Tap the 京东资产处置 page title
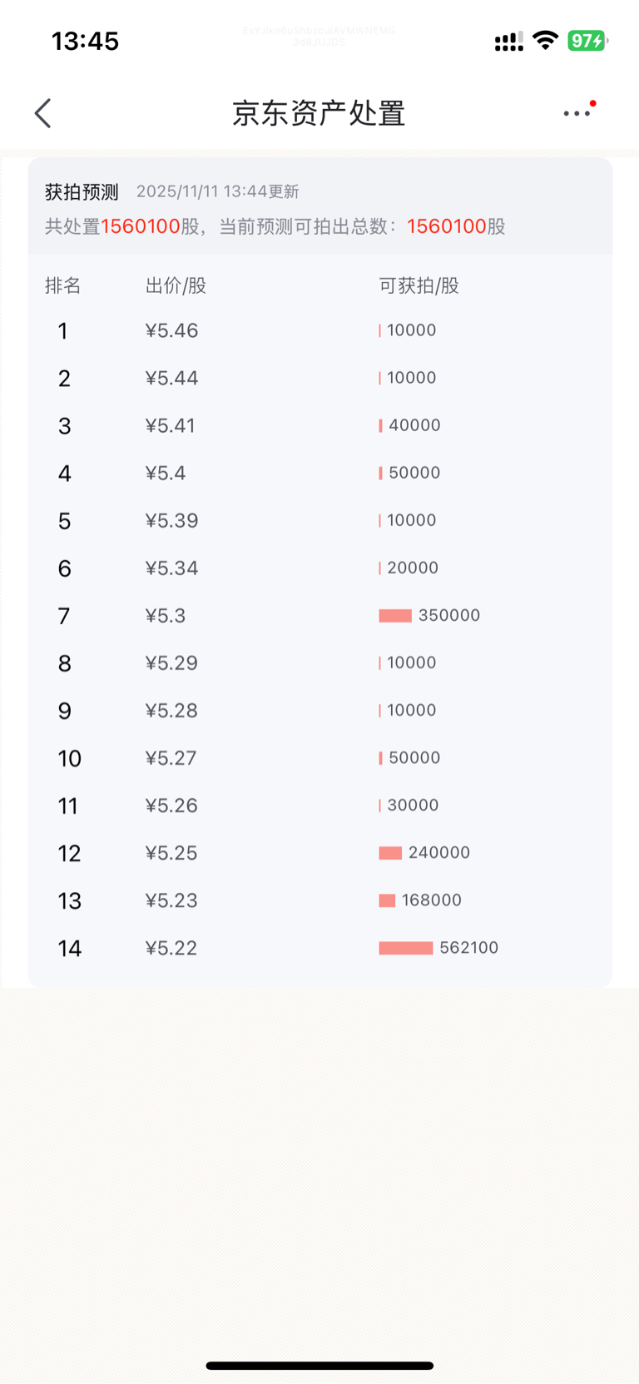The width and height of the screenshot is (639, 1384). 319,113
